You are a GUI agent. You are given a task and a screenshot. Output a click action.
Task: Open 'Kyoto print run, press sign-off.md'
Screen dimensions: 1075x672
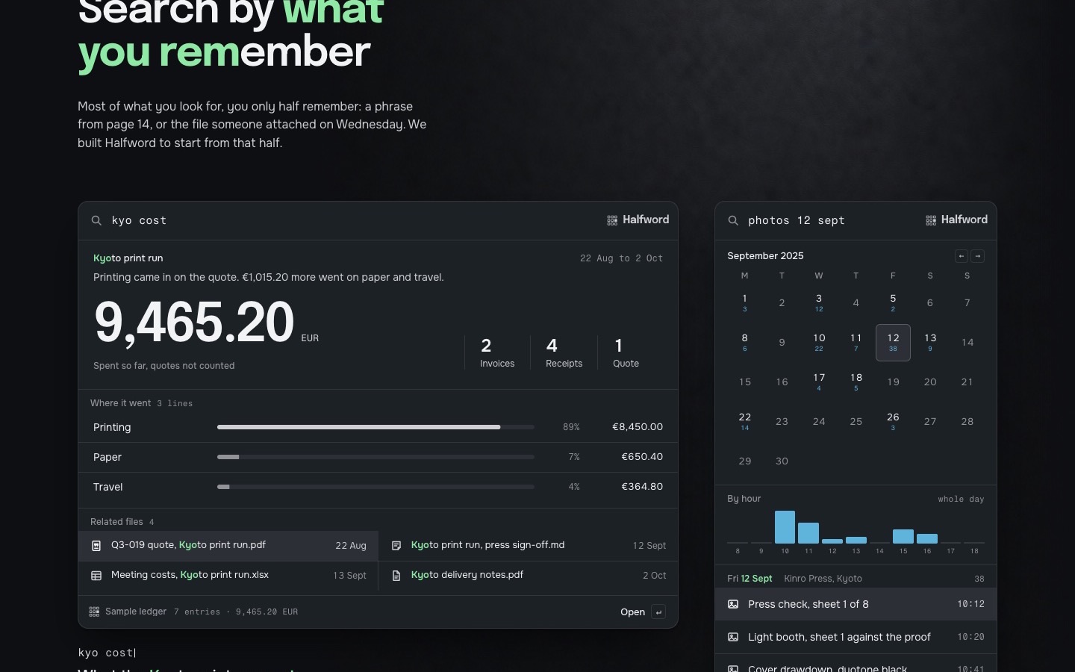coord(529,546)
